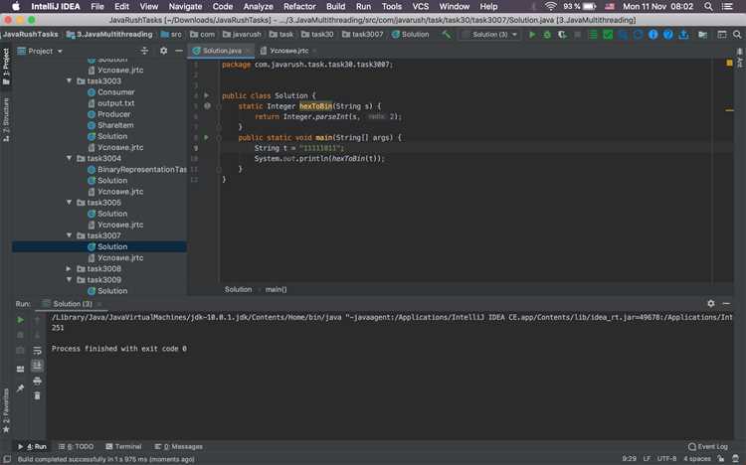Open the Project Structure dialog icon
The height and width of the screenshot is (465, 746).
click(x=702, y=35)
